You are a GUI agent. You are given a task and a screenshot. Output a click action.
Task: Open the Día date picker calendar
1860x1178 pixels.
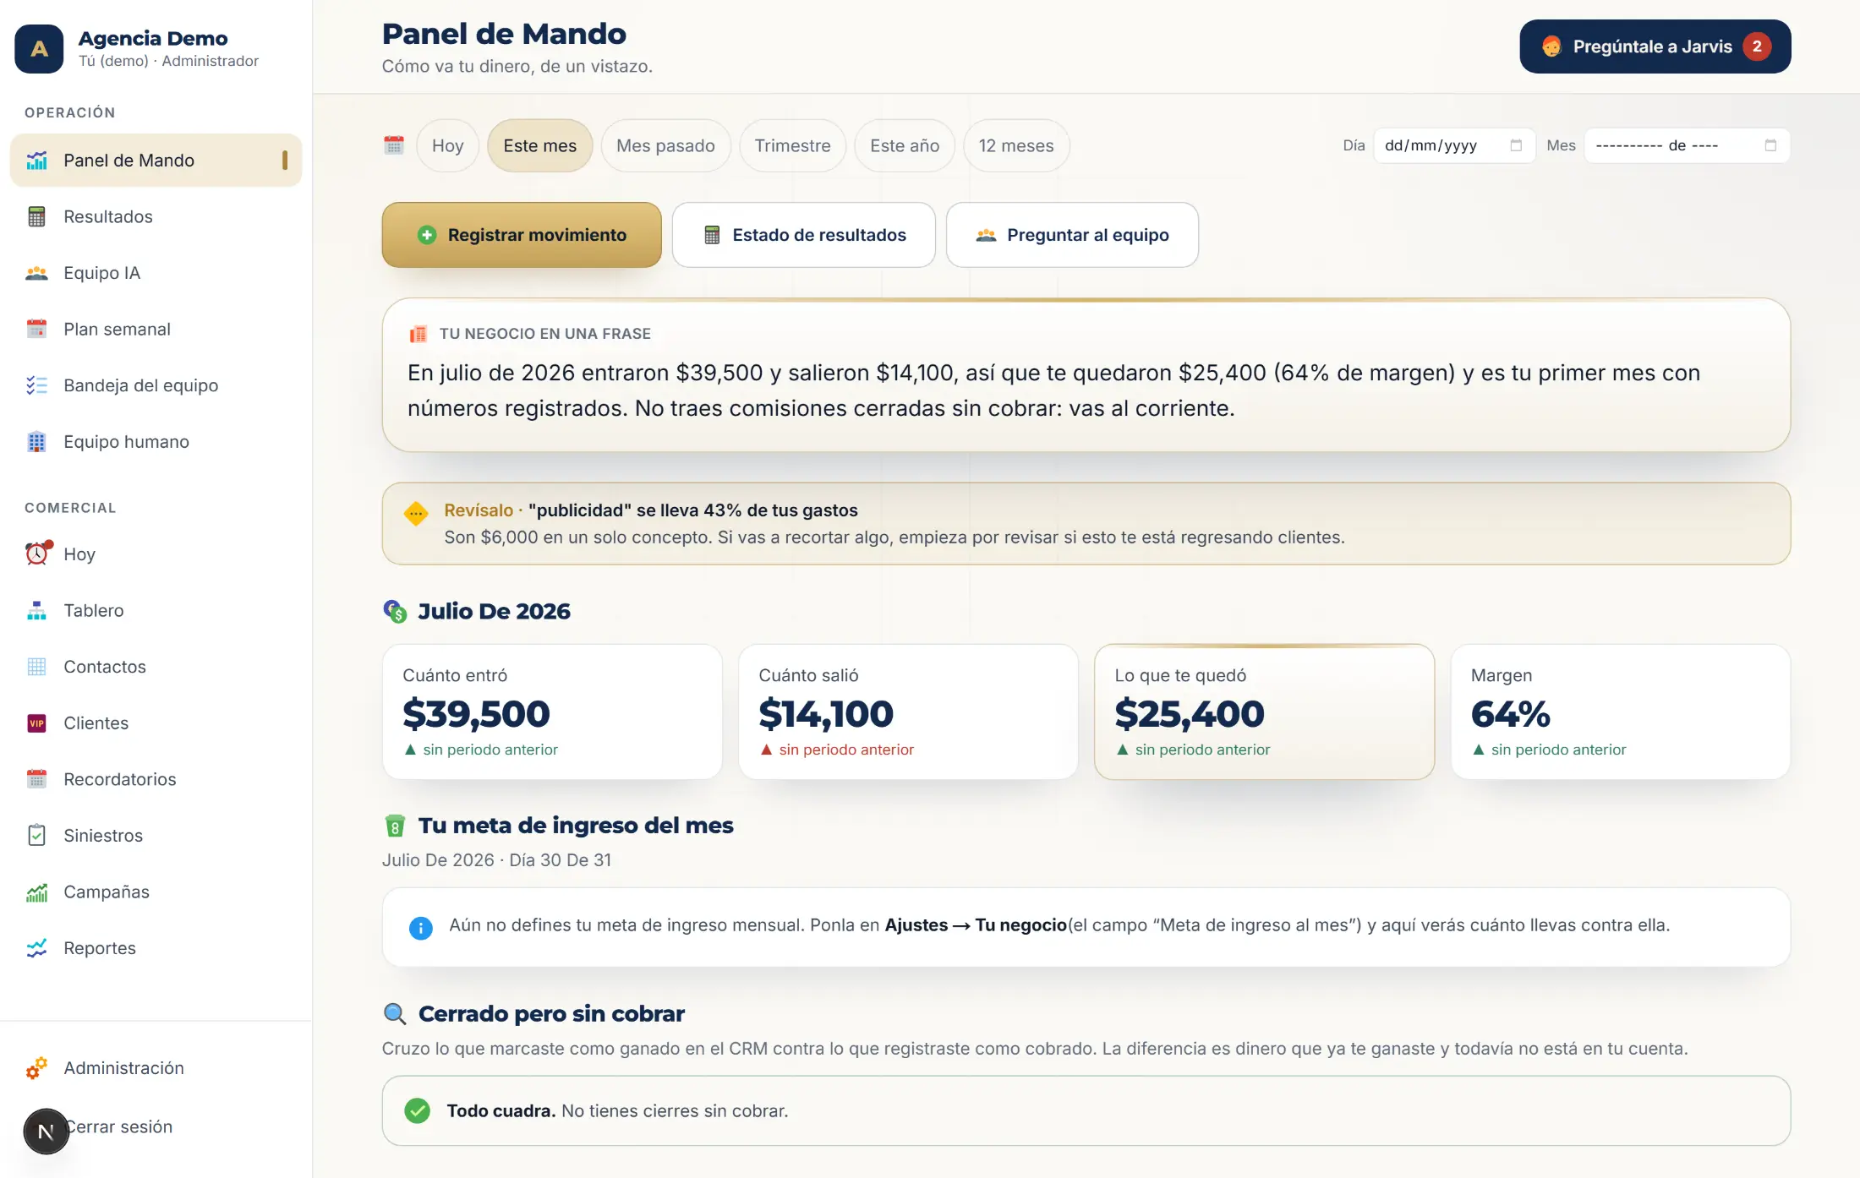pyautogui.click(x=1516, y=145)
